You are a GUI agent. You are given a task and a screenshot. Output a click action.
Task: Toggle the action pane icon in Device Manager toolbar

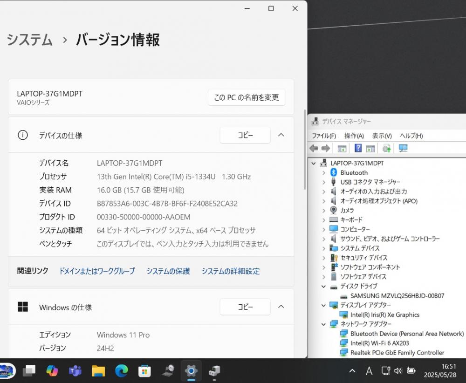pos(370,148)
